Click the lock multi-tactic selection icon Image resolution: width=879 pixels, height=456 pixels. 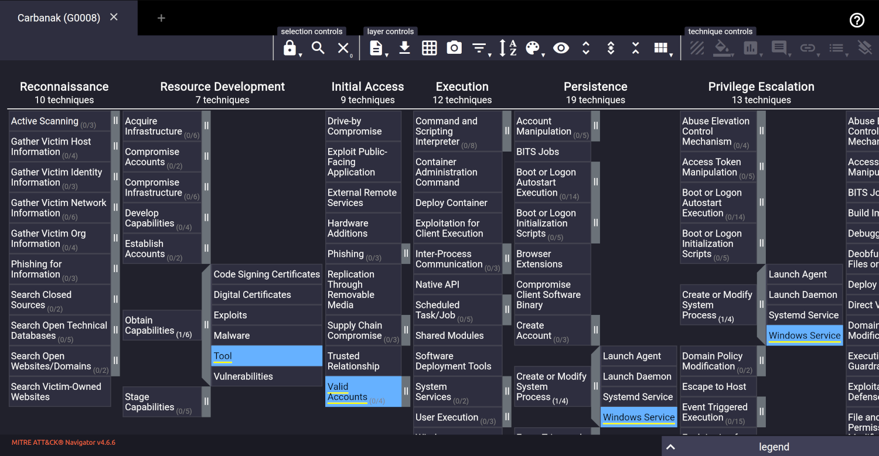[290, 48]
